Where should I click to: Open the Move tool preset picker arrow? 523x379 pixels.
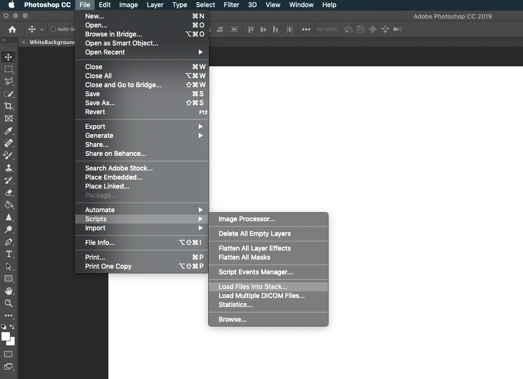click(42, 29)
